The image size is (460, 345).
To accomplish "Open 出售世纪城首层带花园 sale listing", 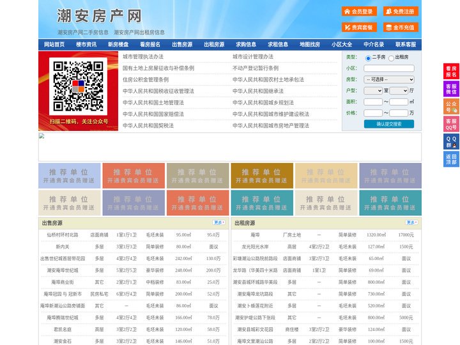I will pos(63,259).
